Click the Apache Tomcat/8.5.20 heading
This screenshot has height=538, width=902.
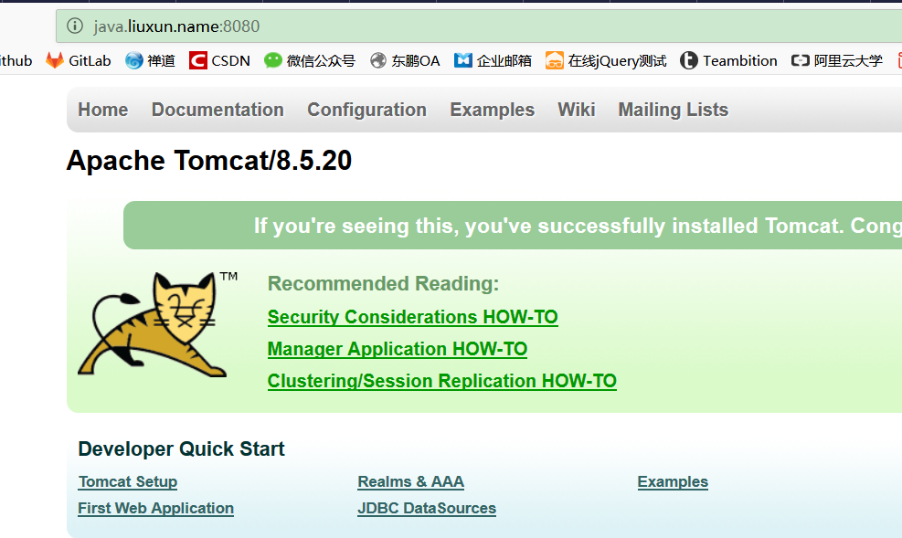208,161
